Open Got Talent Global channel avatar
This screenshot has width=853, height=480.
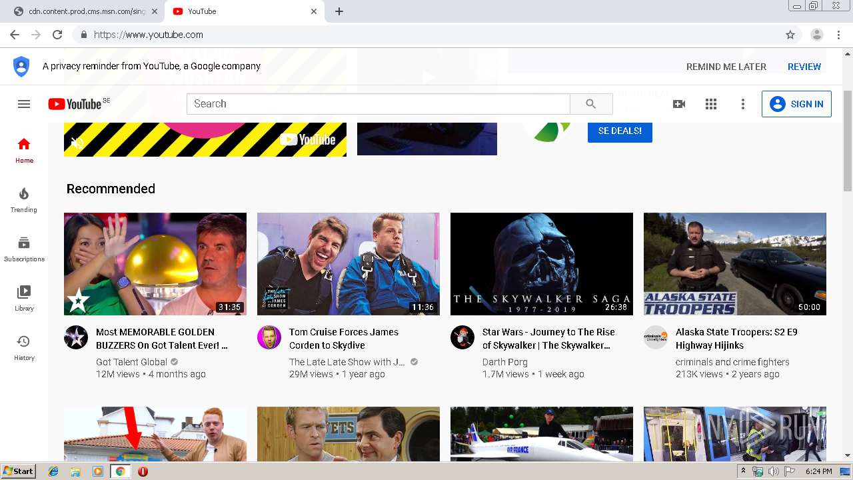(x=76, y=337)
